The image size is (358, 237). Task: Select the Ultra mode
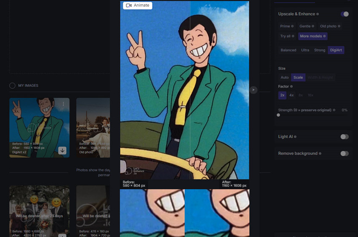point(305,50)
